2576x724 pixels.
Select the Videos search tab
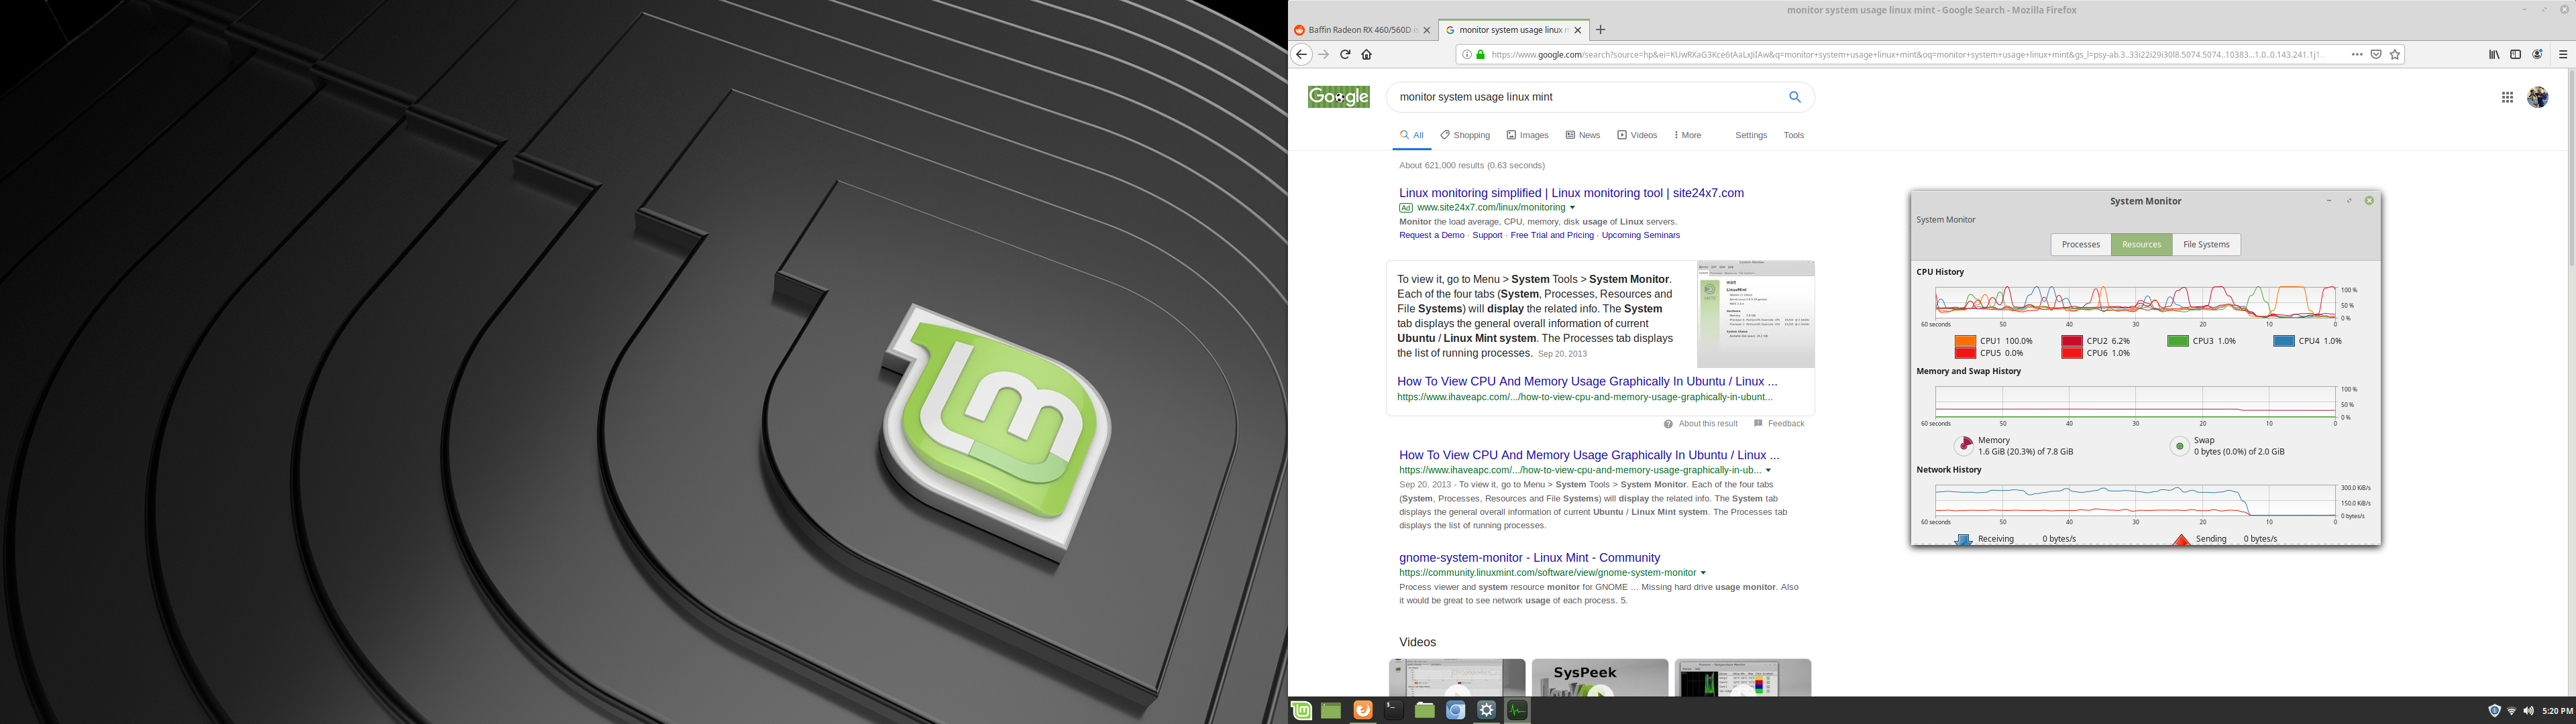pyautogui.click(x=1637, y=135)
